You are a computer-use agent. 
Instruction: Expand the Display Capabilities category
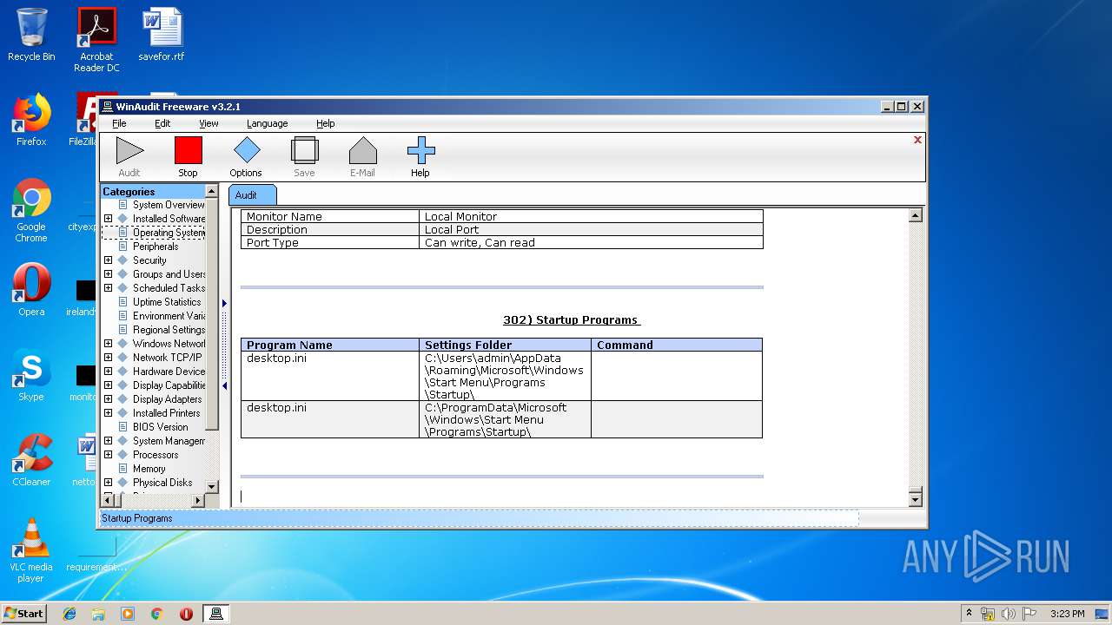pyautogui.click(x=108, y=385)
